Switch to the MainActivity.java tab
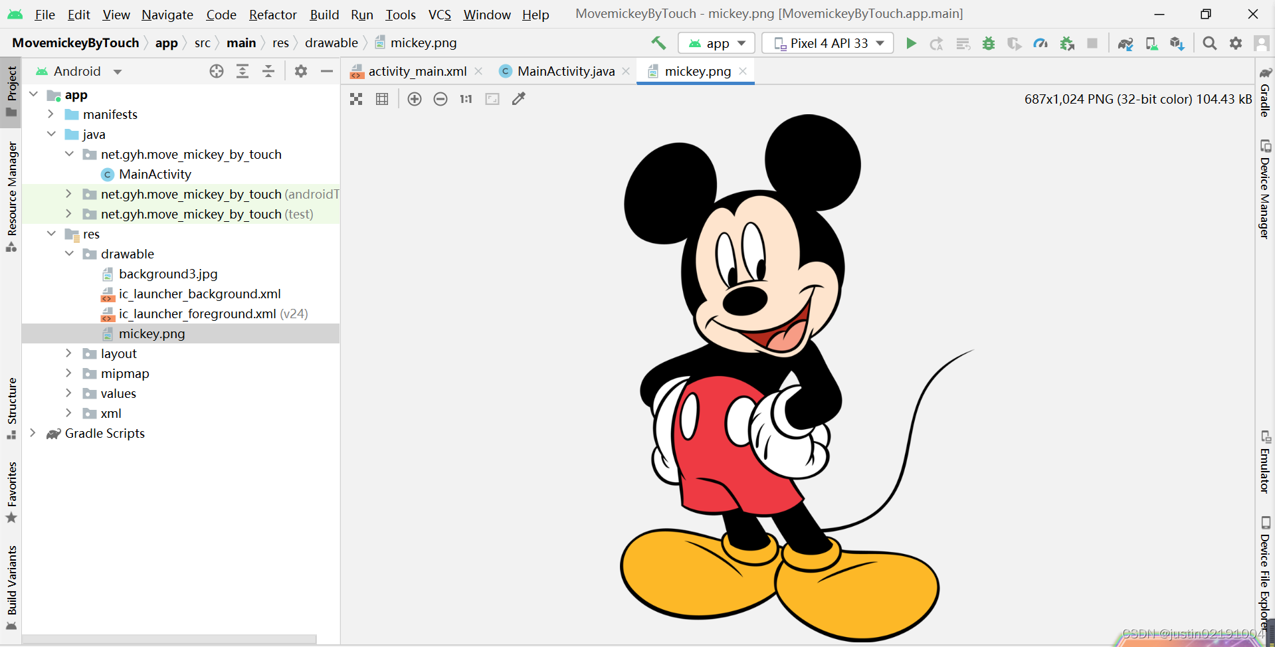 [x=565, y=71]
